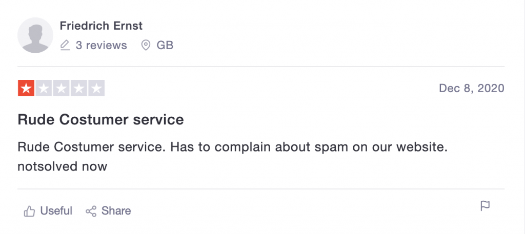Click the thumbs-up Useful icon
Screen dimensions: 525x234
(x=29, y=211)
